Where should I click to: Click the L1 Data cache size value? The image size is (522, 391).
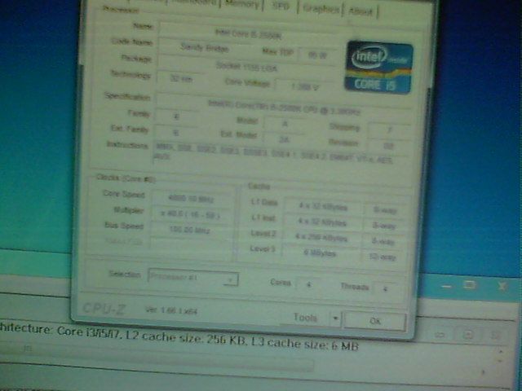point(323,206)
